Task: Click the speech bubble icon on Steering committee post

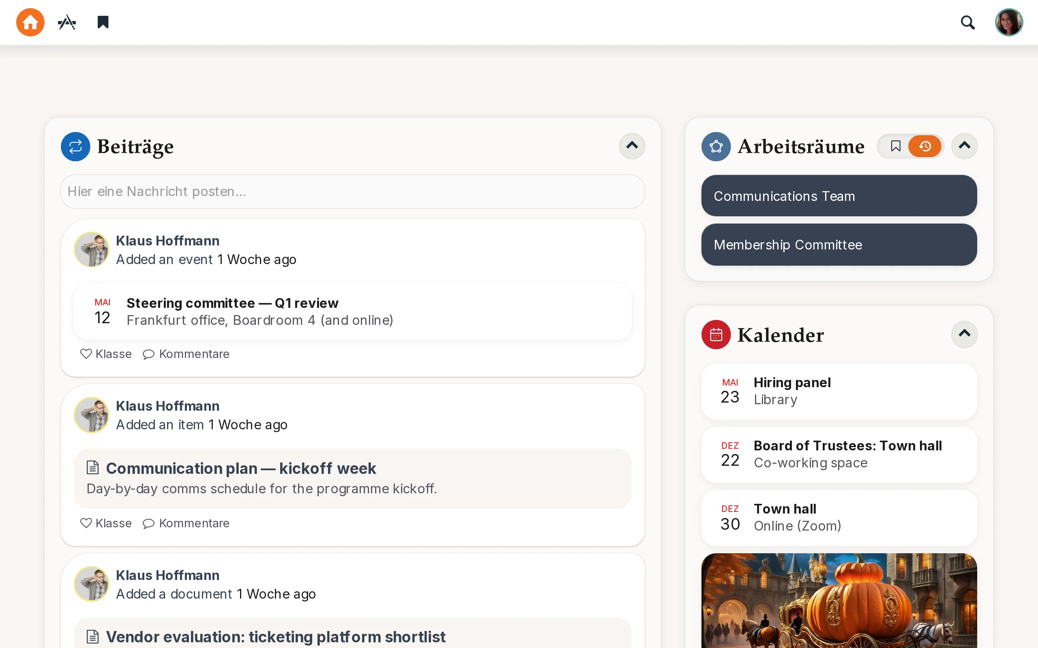Action: (x=148, y=354)
